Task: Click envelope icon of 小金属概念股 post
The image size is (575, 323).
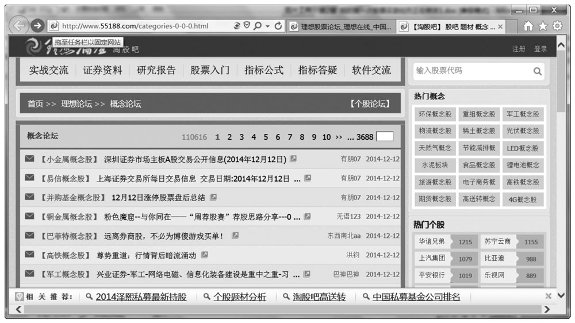Action: click(x=30, y=159)
